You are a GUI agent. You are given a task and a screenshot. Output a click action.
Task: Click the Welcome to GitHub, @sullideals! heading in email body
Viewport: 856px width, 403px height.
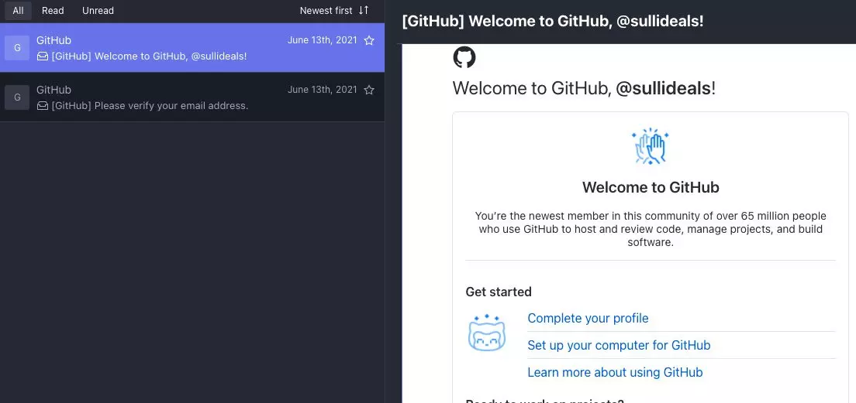[584, 88]
